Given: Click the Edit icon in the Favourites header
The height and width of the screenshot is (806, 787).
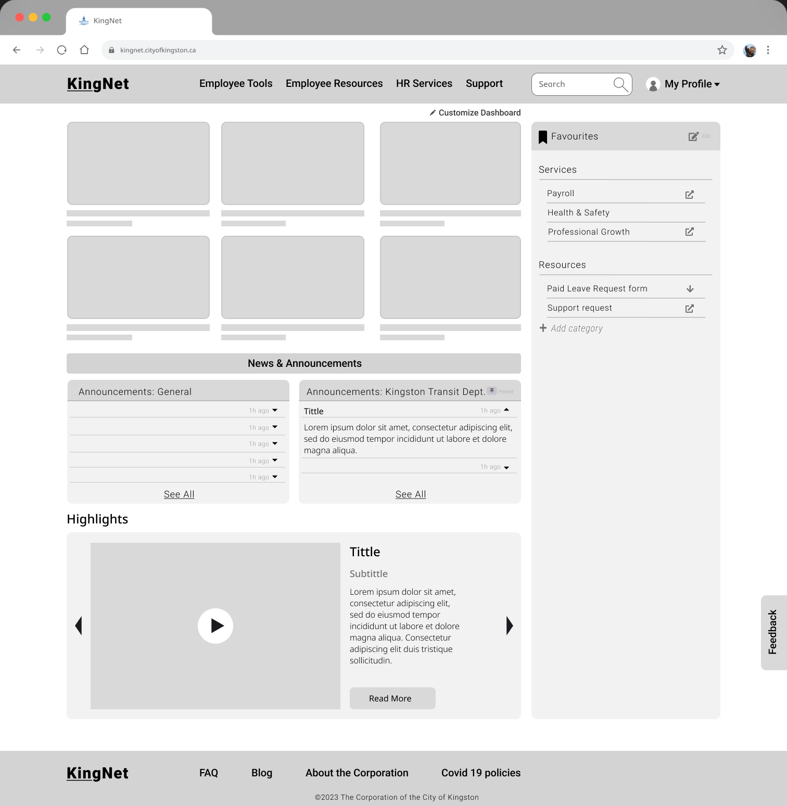Looking at the screenshot, I should [x=694, y=136].
